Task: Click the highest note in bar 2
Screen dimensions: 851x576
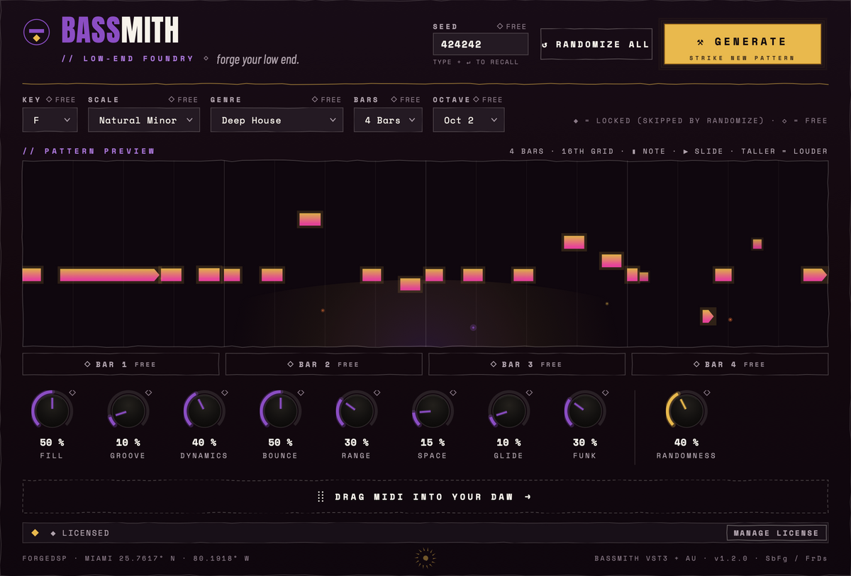Action: pyautogui.click(x=310, y=219)
